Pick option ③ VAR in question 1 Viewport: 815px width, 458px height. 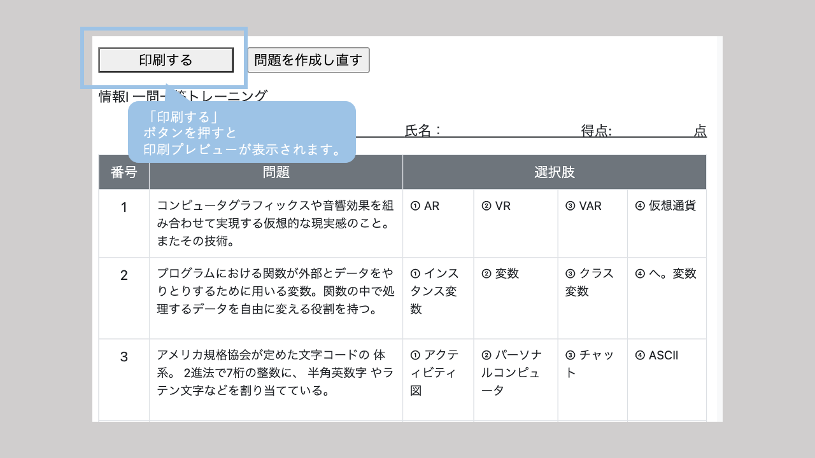583,206
